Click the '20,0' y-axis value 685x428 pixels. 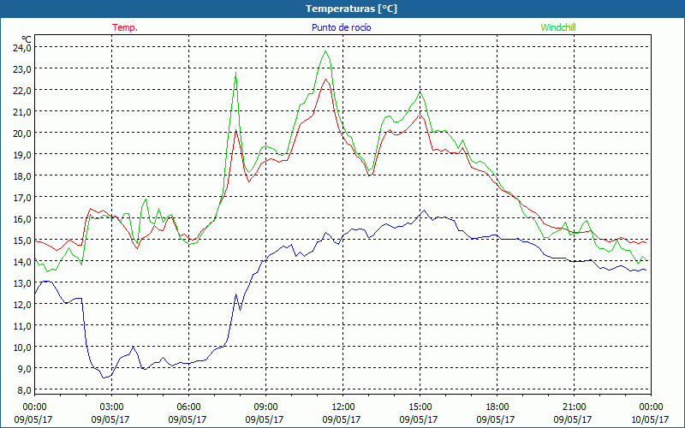pos(22,134)
